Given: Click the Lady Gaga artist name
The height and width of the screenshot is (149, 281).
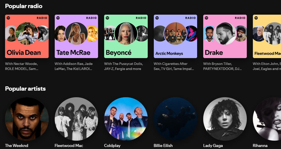Looking at the screenshot, I should pyautogui.click(x=213, y=146).
